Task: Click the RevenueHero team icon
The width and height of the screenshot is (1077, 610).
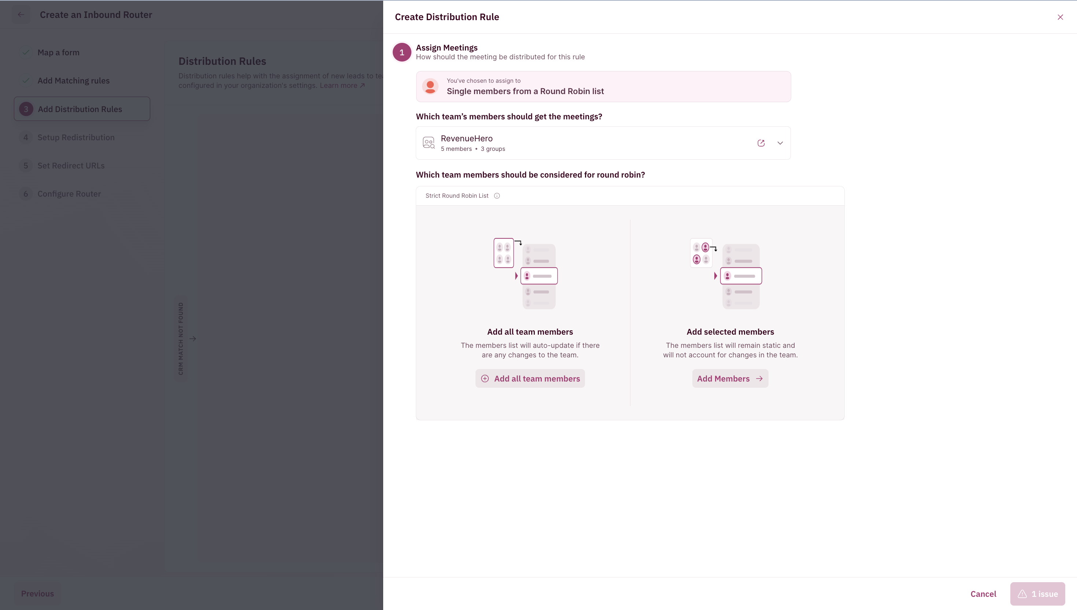Action: 428,143
